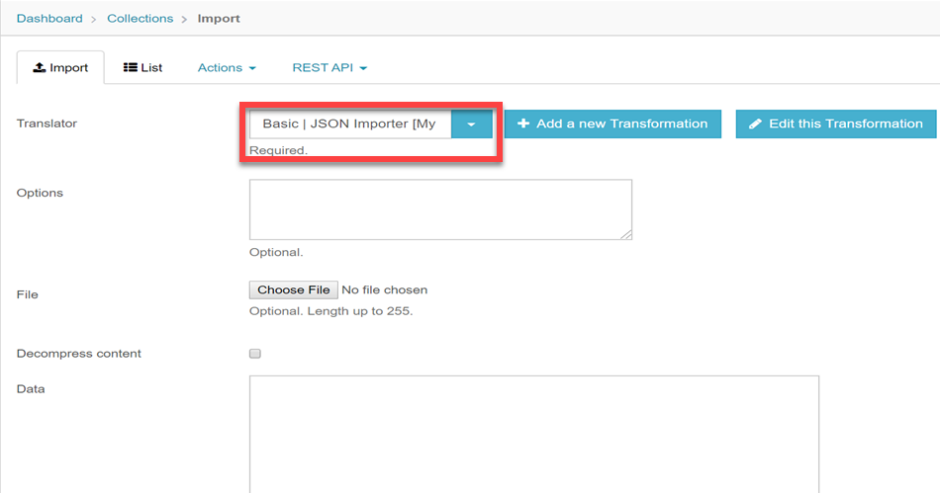
Task: Click the Decompress content label
Action: [78, 354]
